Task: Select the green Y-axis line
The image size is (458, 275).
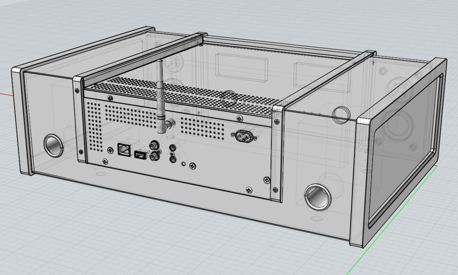Action: (392, 221)
